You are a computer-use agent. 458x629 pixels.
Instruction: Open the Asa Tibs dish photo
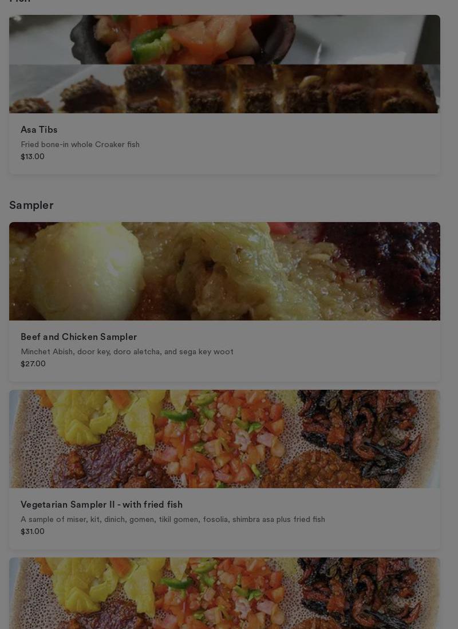click(224, 64)
